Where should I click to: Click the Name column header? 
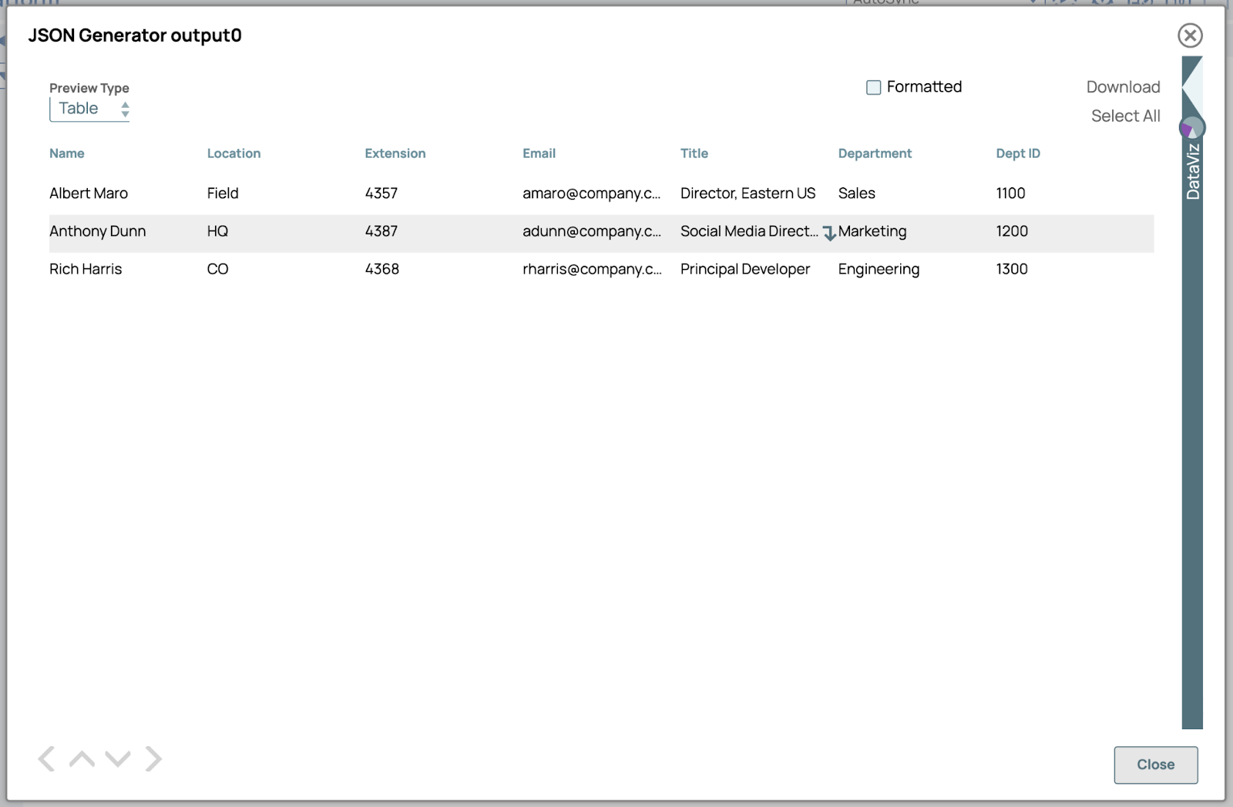point(67,153)
